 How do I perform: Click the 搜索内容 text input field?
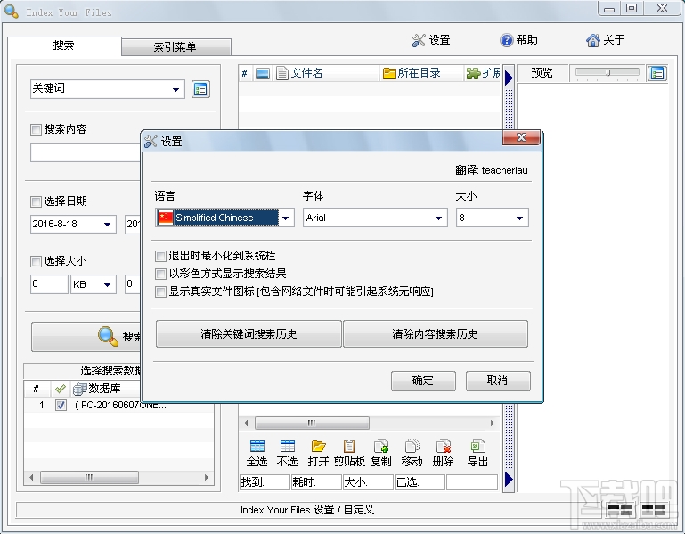click(86, 152)
